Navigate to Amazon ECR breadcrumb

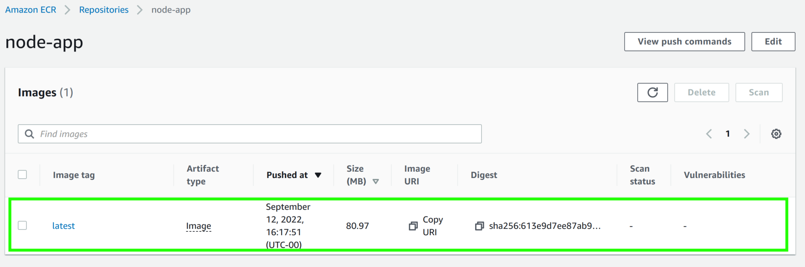tap(31, 10)
